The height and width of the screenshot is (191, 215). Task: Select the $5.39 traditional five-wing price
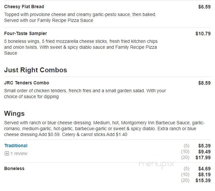pyautogui.click(x=204, y=146)
